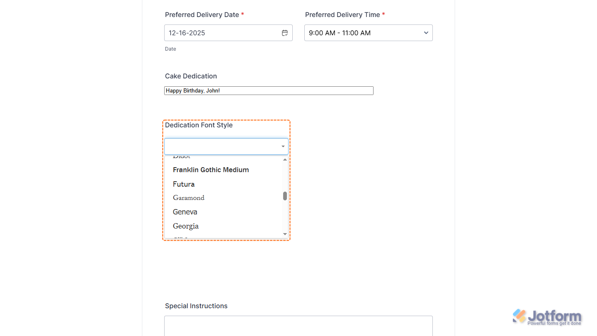The width and height of the screenshot is (597, 336).
Task: Open the Preferred Delivery Time dropdown
Action: [368, 33]
